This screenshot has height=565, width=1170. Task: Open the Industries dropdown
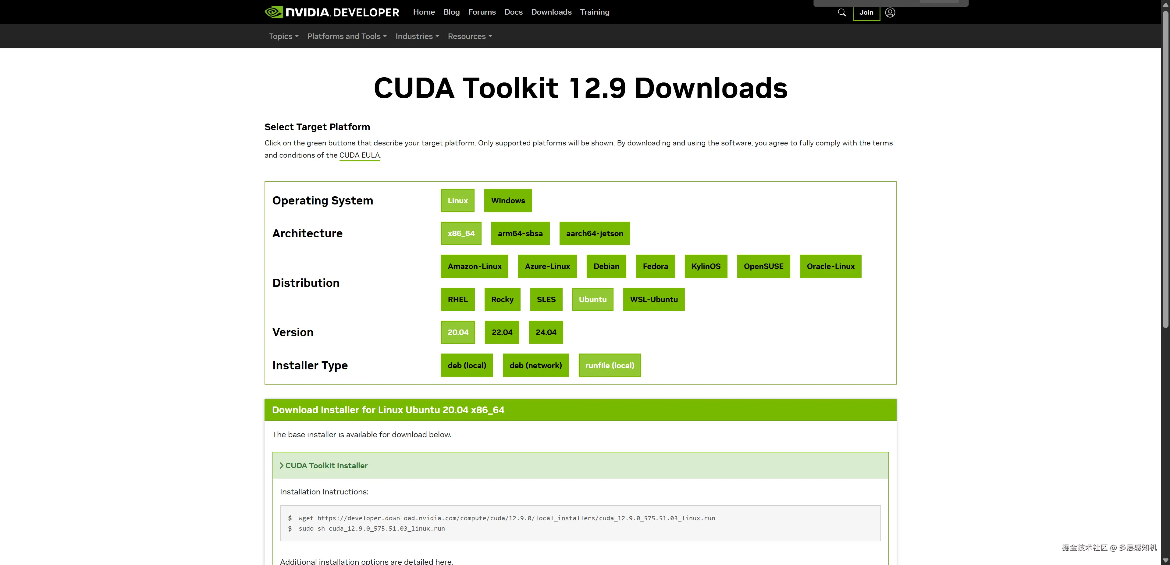[x=417, y=36]
